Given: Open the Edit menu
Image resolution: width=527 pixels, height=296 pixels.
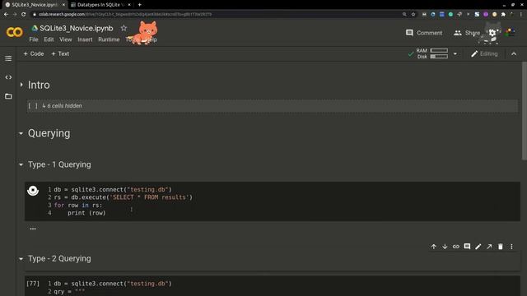Looking at the screenshot, I should (x=49, y=39).
